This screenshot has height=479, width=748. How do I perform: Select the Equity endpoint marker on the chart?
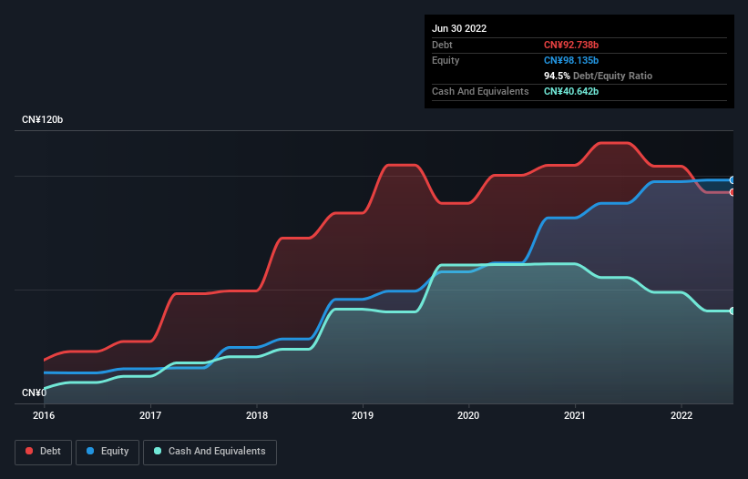click(x=733, y=180)
